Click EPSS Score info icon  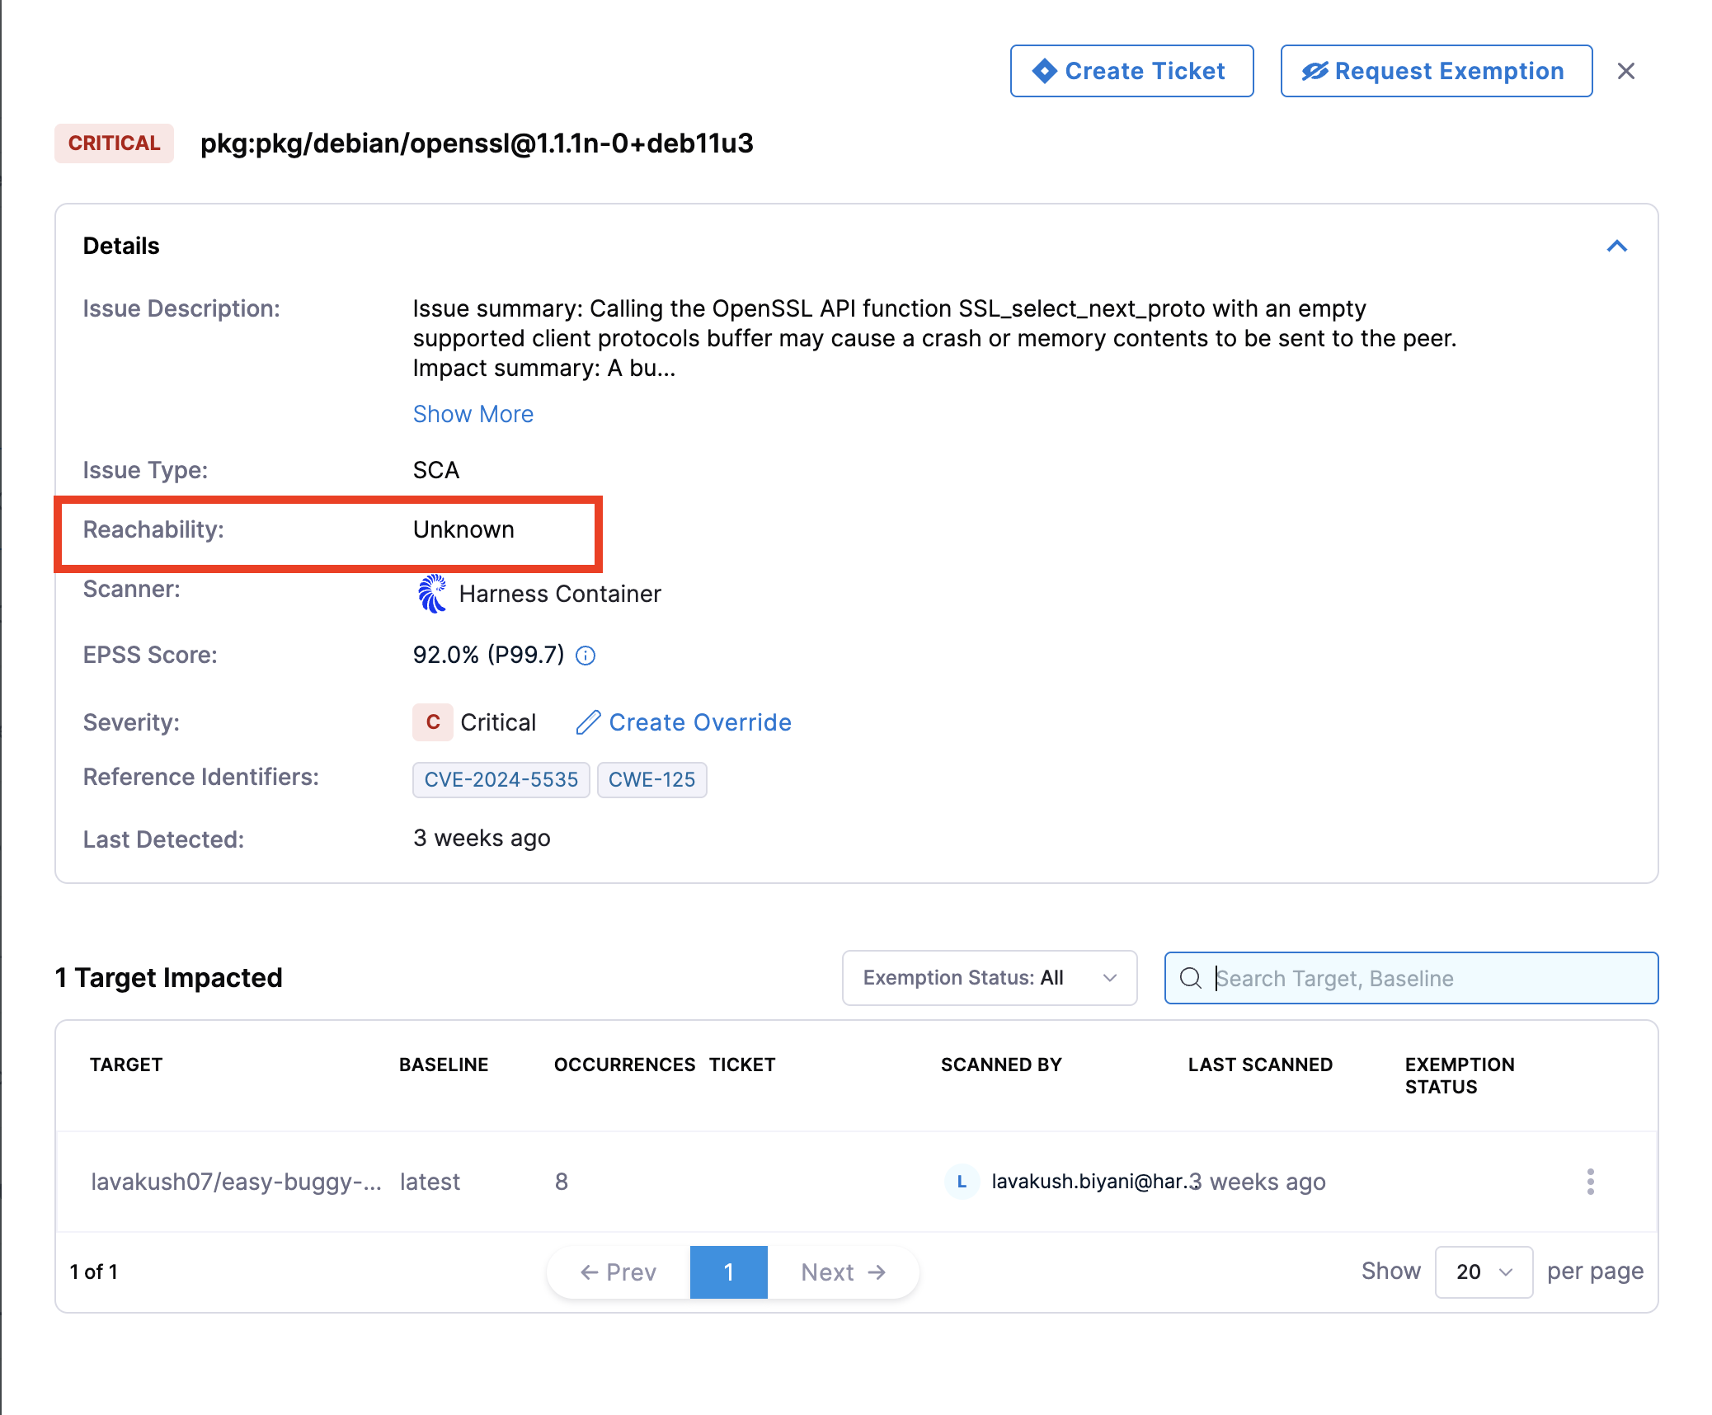(586, 656)
